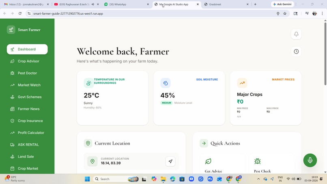Image resolution: width=327 pixels, height=184 pixels.
Task: Click the map pin beside 18.14, 83.39
Action: [93, 161]
